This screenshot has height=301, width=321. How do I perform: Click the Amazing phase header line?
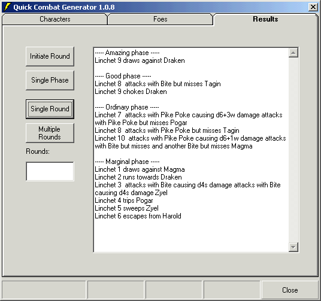coord(127,53)
